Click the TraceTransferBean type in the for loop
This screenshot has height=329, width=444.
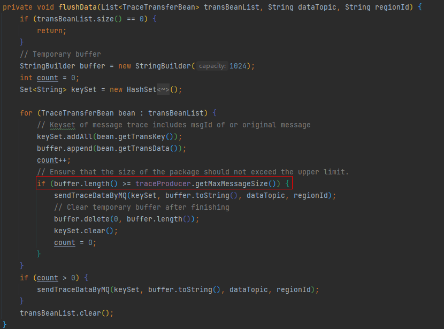point(78,113)
